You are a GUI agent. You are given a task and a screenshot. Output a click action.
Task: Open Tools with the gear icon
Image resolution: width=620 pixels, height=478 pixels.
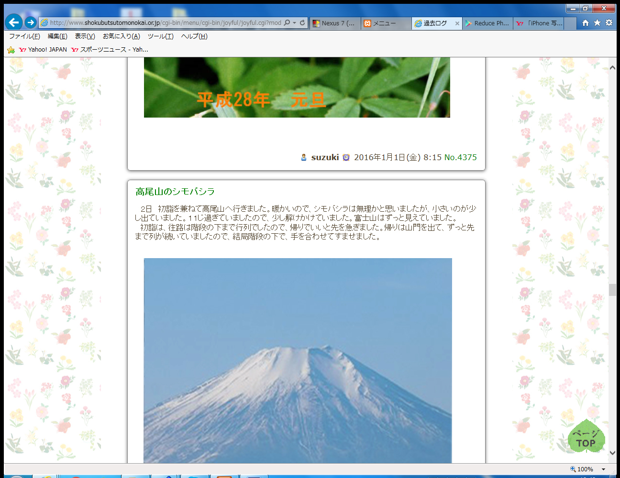[x=609, y=22]
